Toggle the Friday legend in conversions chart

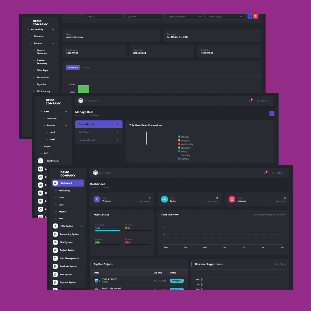pos(182,151)
